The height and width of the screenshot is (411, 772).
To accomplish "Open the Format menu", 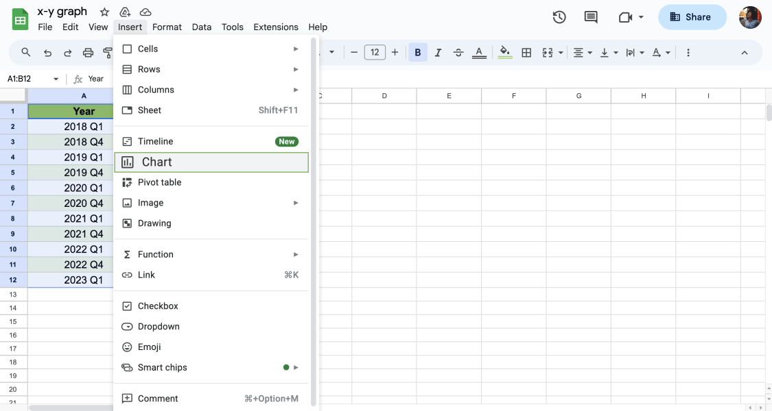I will point(167,27).
